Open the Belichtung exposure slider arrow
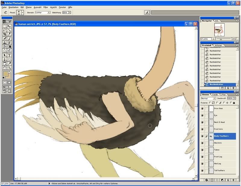This screenshot has width=241, height=186. point(70,13)
